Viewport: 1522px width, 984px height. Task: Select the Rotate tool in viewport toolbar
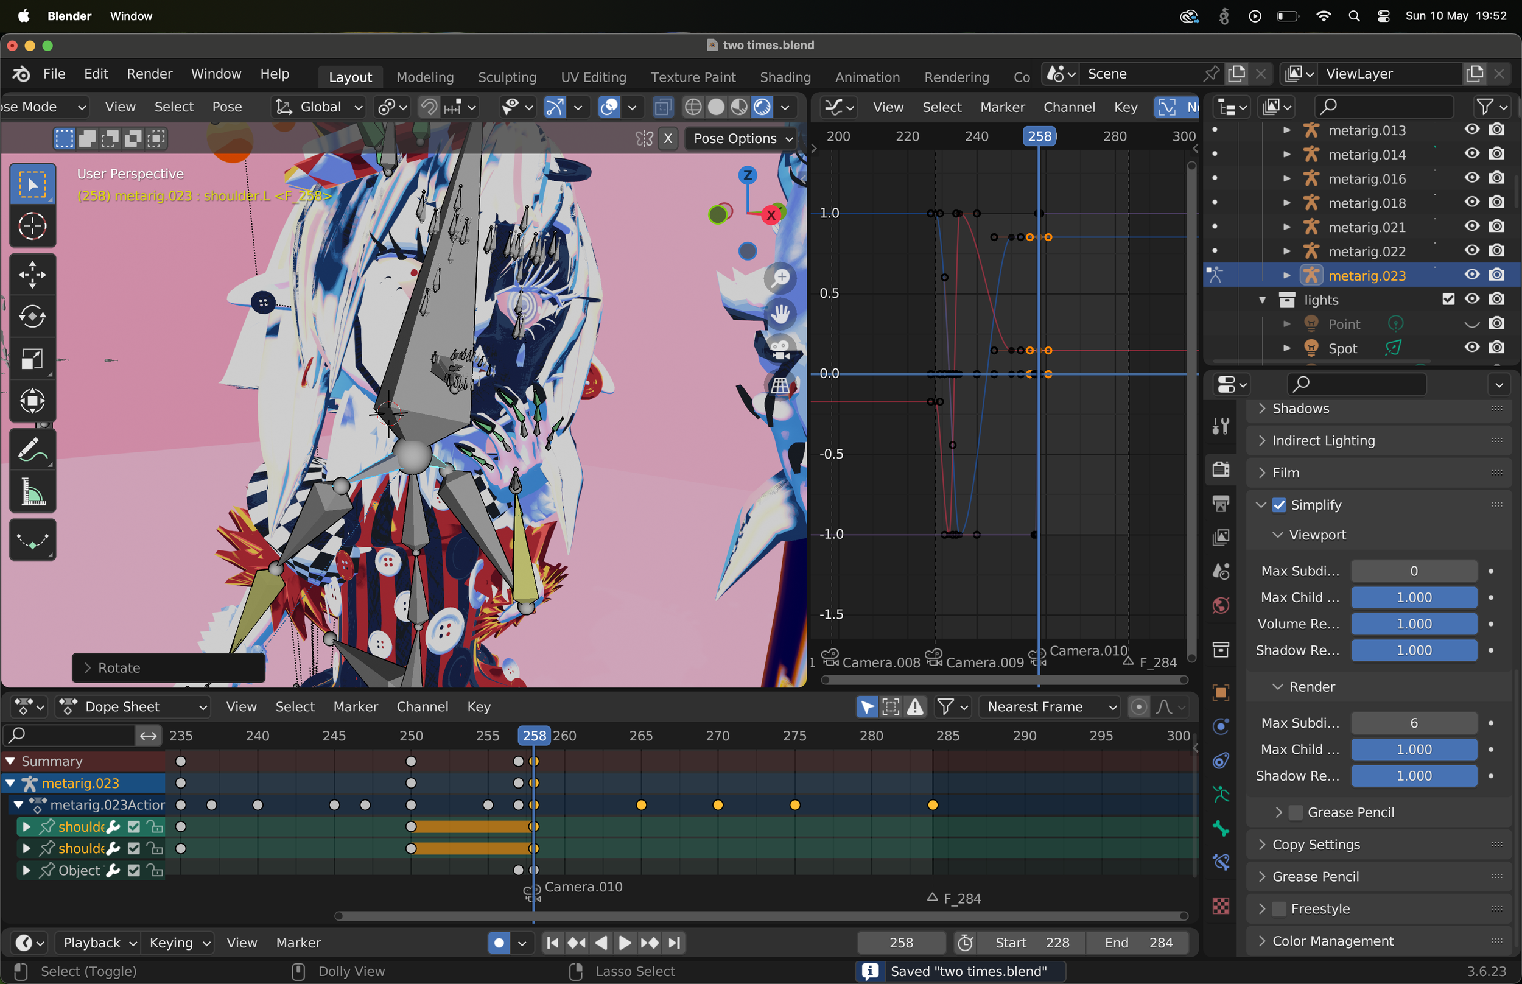click(33, 317)
